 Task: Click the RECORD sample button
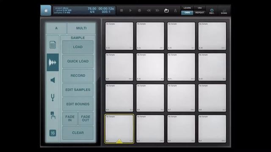tap(78, 76)
